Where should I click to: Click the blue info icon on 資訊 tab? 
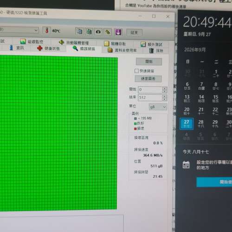(x=11, y=47)
